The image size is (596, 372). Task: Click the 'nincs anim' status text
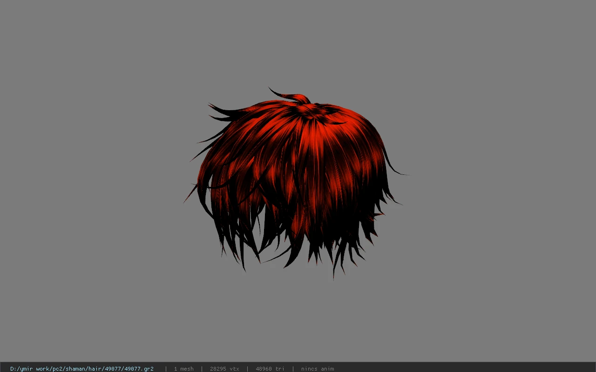pyautogui.click(x=318, y=369)
